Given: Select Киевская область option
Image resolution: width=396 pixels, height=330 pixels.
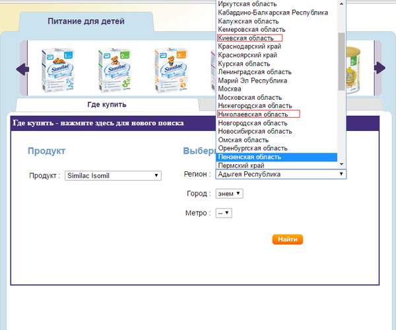Looking at the screenshot, I should (x=277, y=38).
